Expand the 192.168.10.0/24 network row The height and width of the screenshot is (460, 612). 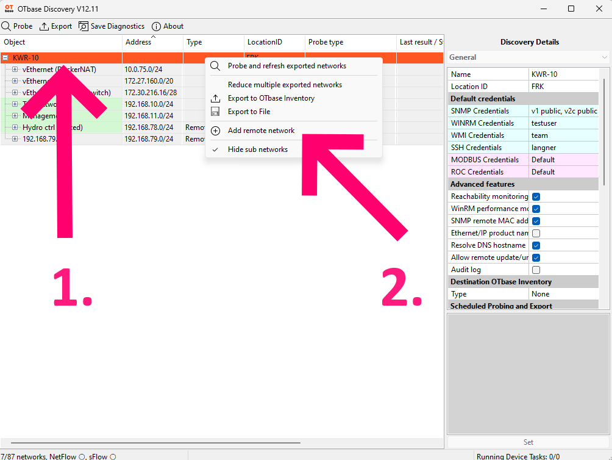tap(15, 104)
